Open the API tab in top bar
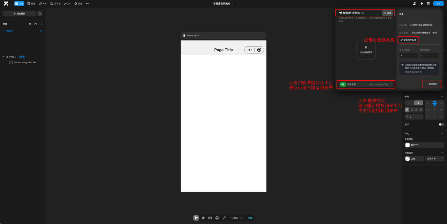The width and height of the screenshot is (447, 224). [x=43, y=3]
